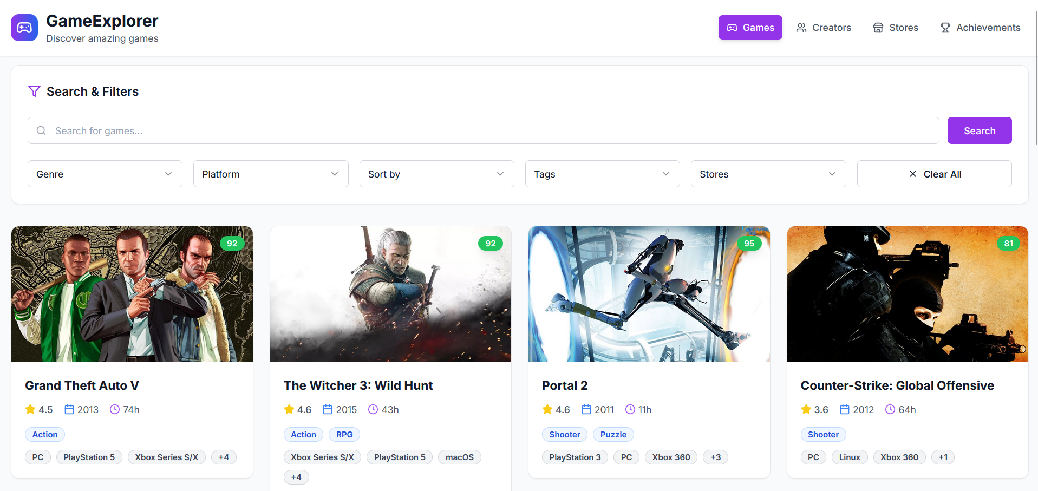Click the PlayStation 3 platform chip
Viewport: 1038px width, 491px height.
pyautogui.click(x=575, y=457)
